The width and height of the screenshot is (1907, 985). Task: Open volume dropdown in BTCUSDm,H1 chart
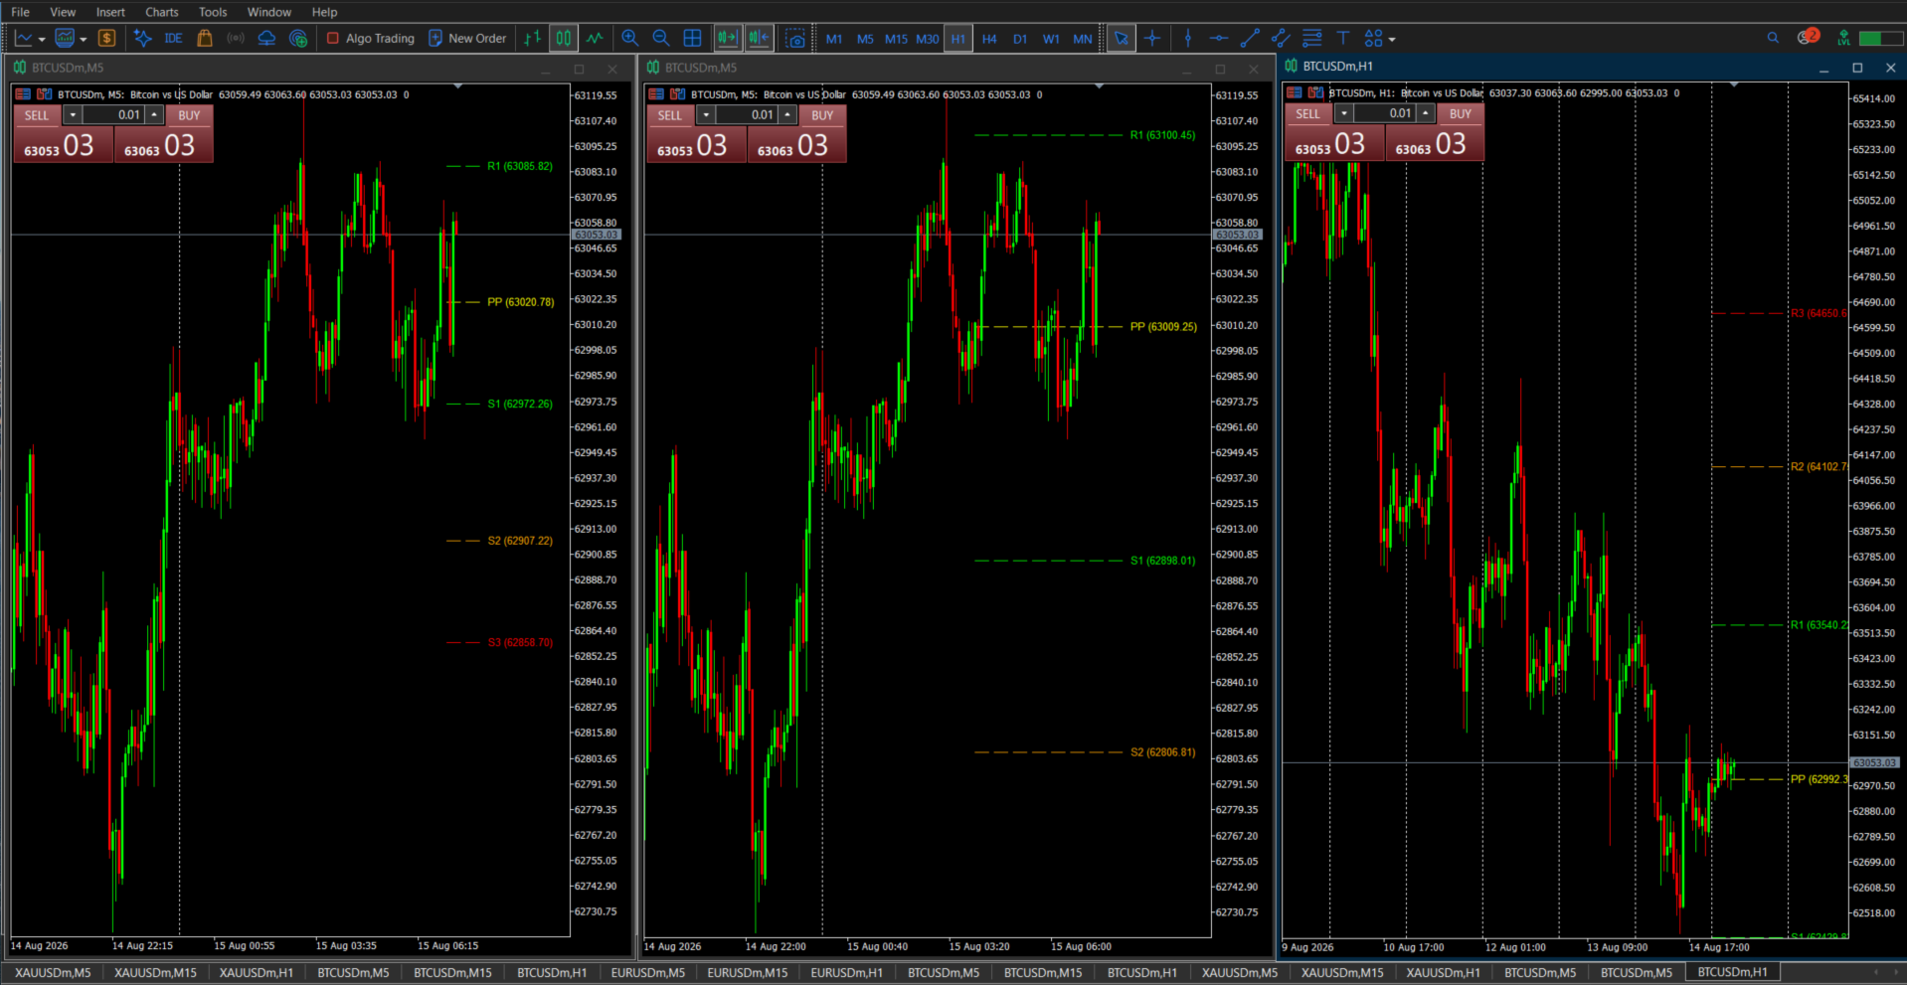(1344, 113)
